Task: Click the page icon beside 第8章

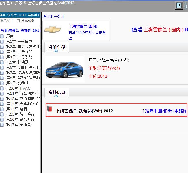Action: click(x=2, y=78)
